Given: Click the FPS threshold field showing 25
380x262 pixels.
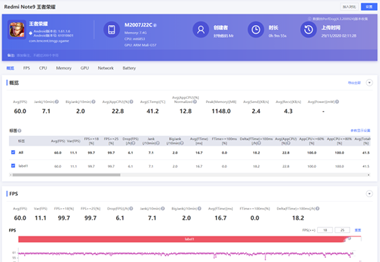Looking at the screenshot, I should click(342, 230).
